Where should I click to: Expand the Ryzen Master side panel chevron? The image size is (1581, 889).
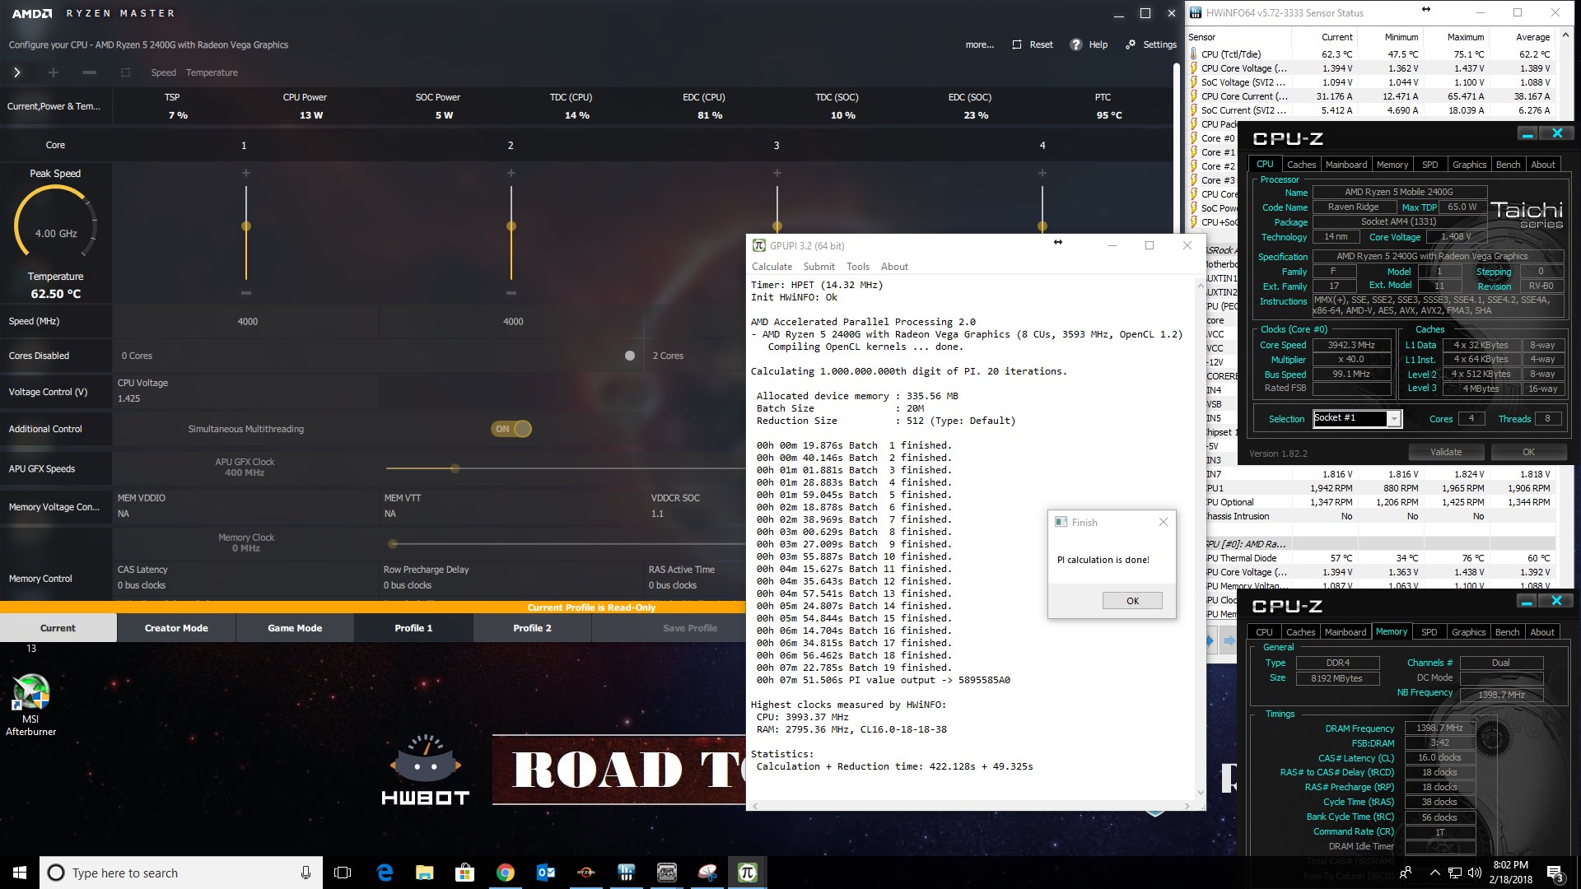[16, 72]
